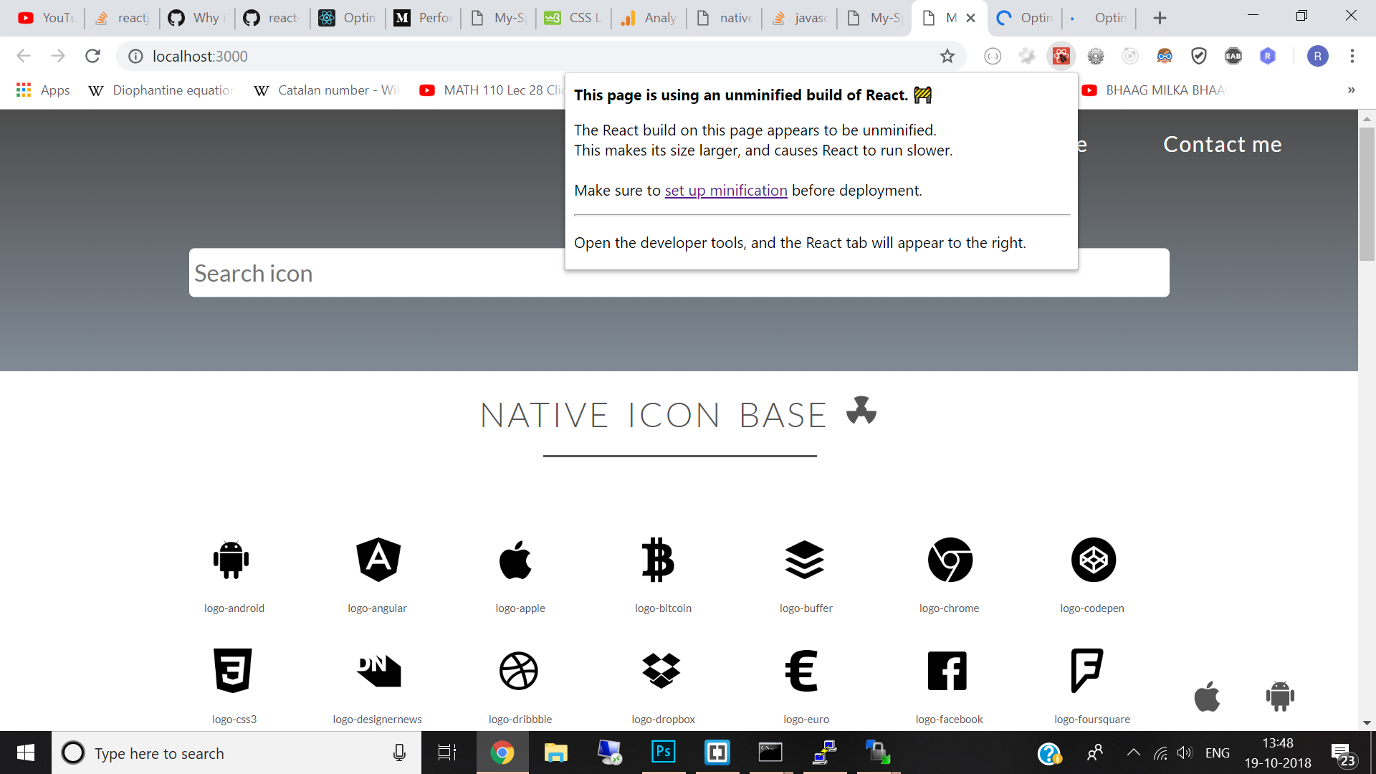
Task: Select the logo-facebook icon
Action: click(947, 671)
